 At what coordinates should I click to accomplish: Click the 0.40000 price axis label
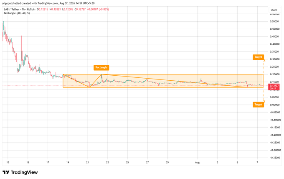(274, 44)
